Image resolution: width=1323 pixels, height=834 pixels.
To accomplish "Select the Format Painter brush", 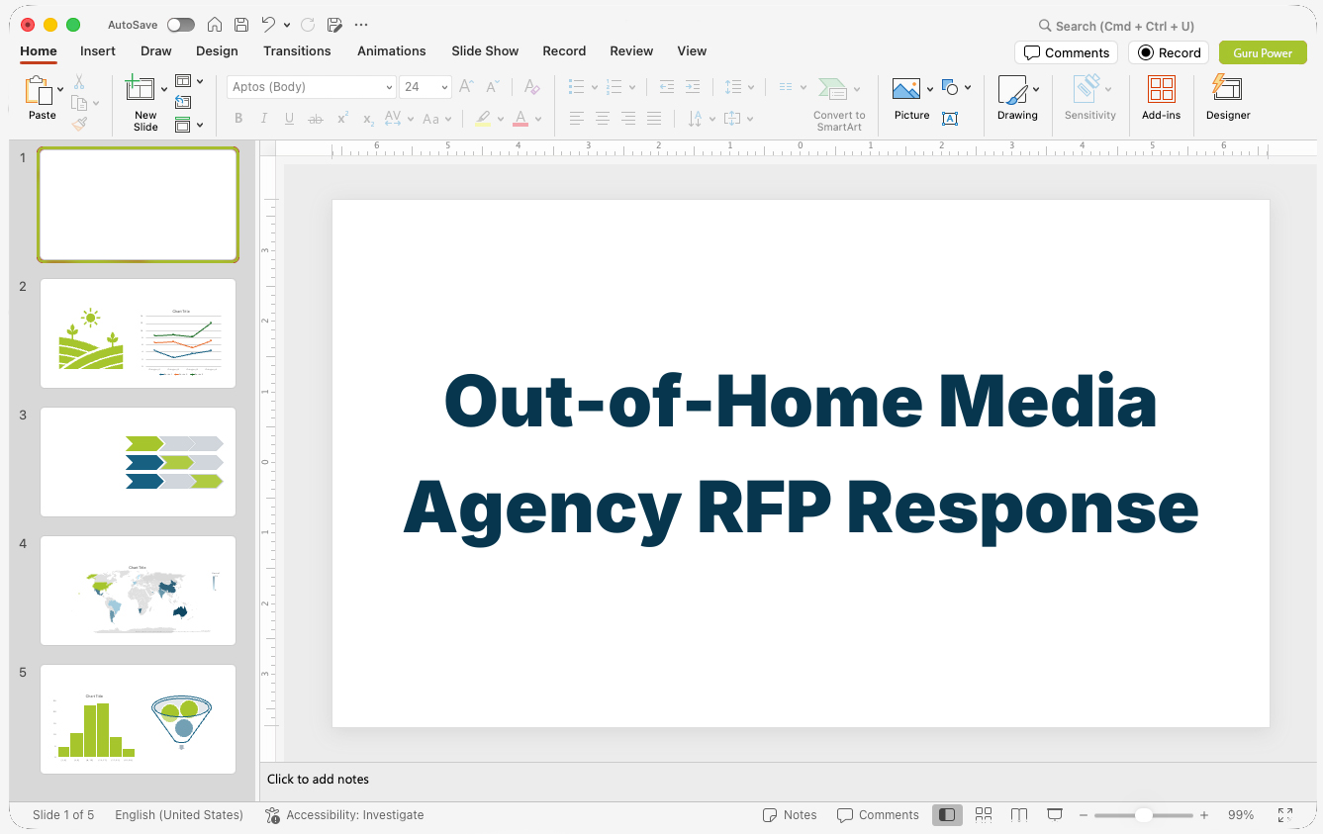I will (x=79, y=124).
